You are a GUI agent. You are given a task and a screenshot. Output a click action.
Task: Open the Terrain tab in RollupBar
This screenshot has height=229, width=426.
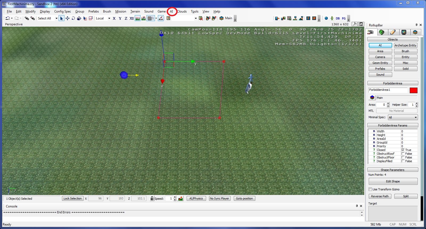(382, 32)
